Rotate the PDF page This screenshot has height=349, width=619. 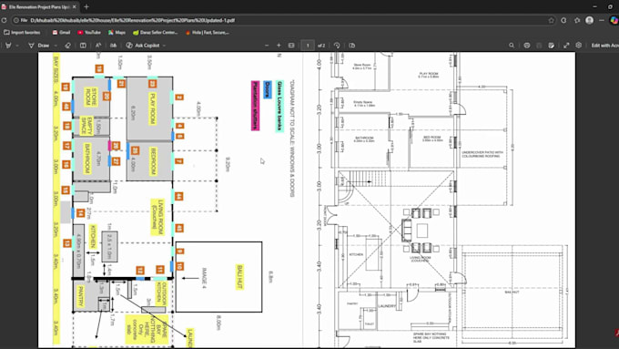click(337, 46)
